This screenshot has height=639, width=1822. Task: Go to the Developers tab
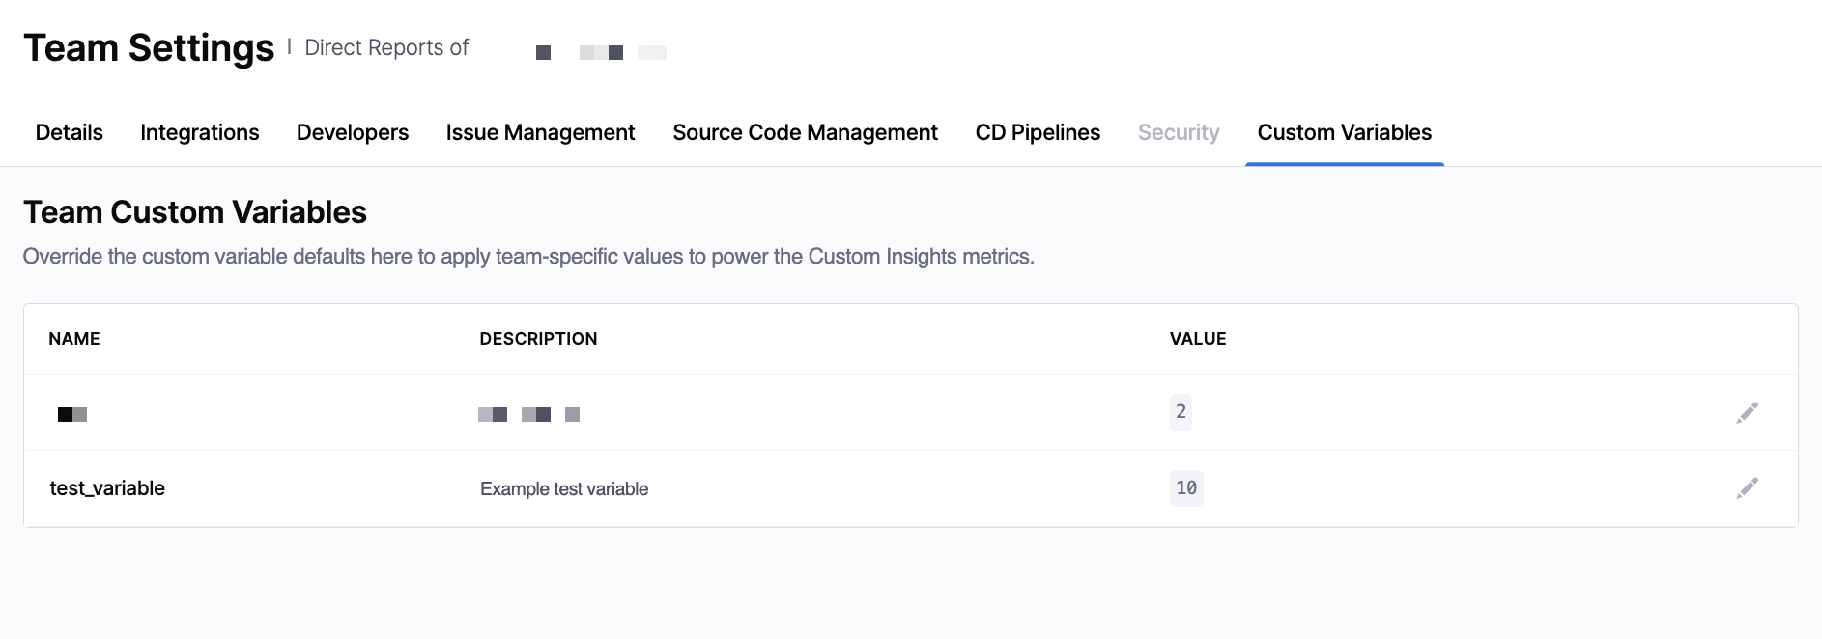click(x=352, y=132)
